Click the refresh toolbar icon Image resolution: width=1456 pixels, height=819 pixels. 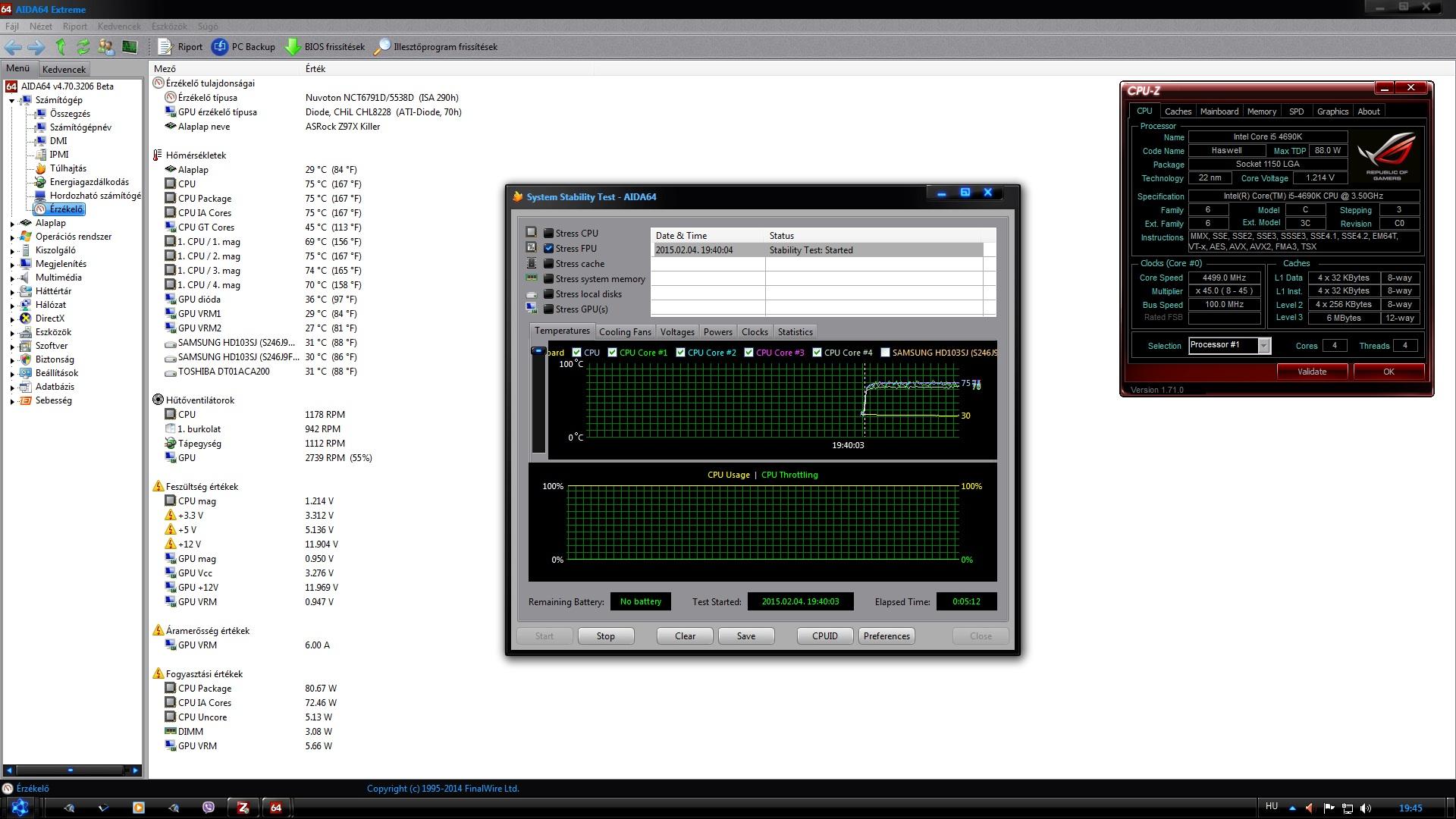pos(83,47)
